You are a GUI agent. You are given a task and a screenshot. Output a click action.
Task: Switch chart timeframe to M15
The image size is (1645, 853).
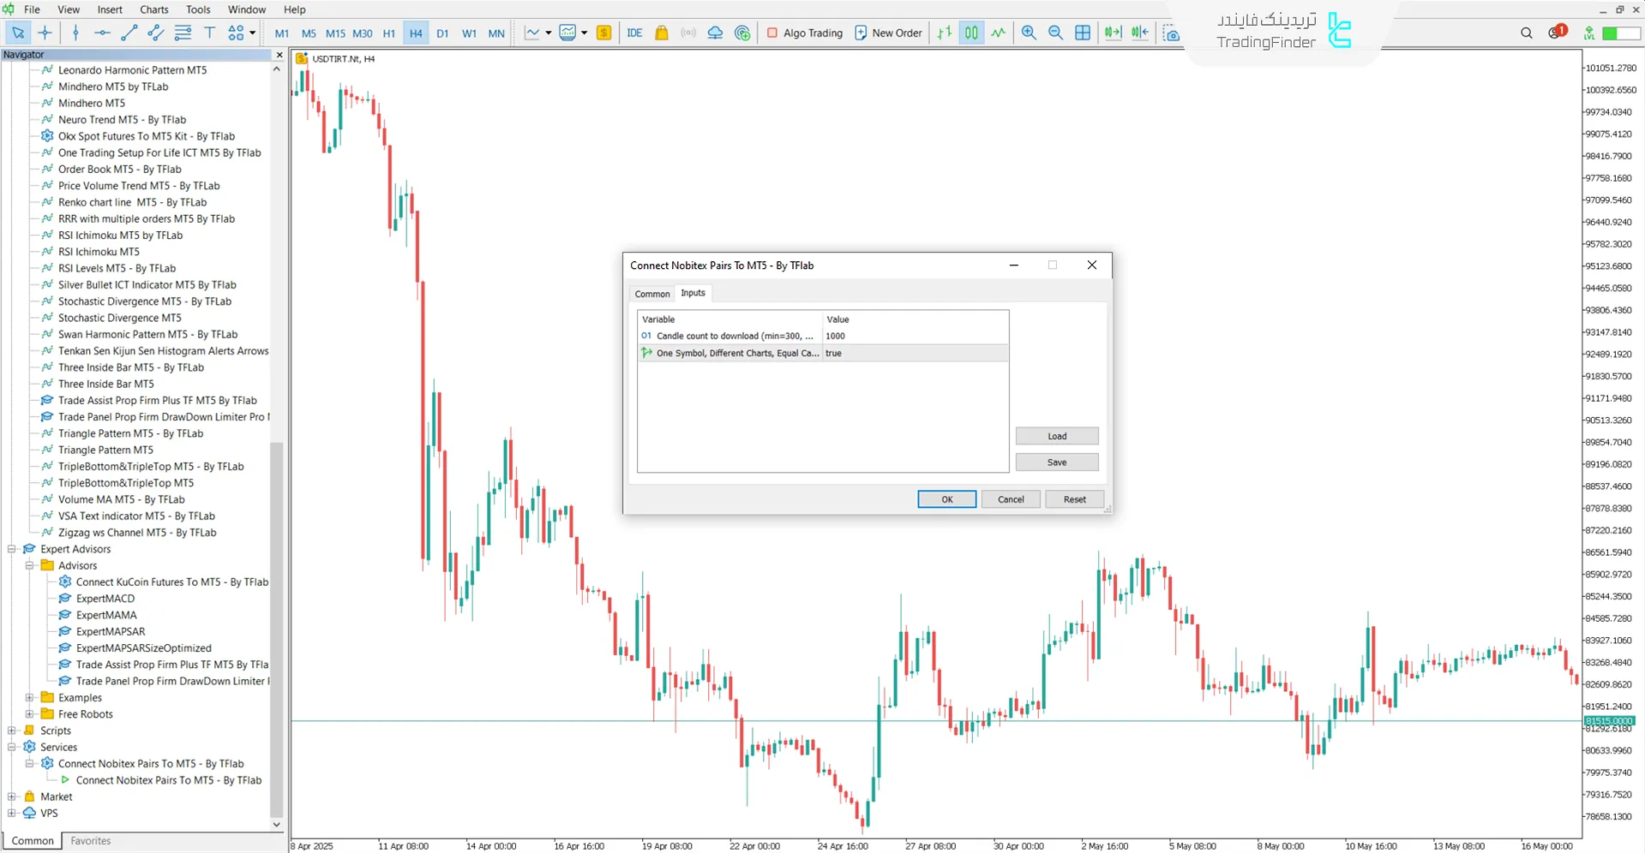335,33
